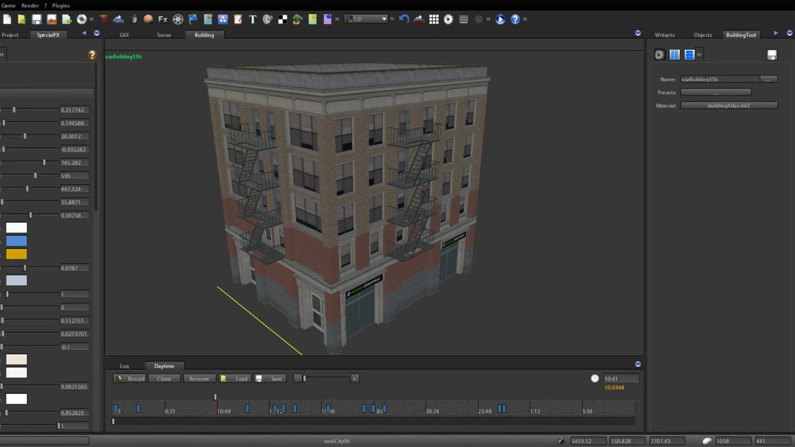
Task: Open the Plugins menu
Action: (x=60, y=5)
